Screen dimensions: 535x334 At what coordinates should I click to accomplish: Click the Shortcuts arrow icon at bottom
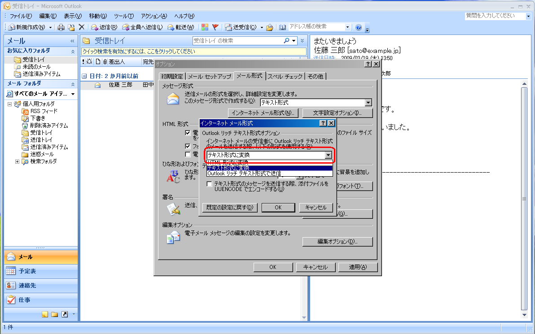click(x=65, y=314)
